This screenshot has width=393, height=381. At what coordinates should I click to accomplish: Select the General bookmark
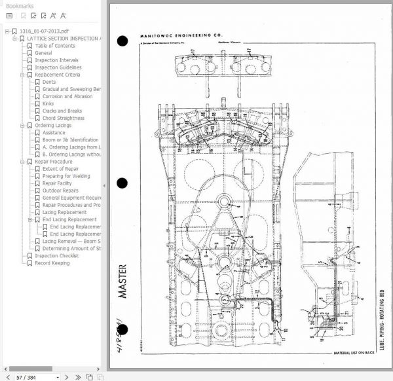pyautogui.click(x=44, y=53)
